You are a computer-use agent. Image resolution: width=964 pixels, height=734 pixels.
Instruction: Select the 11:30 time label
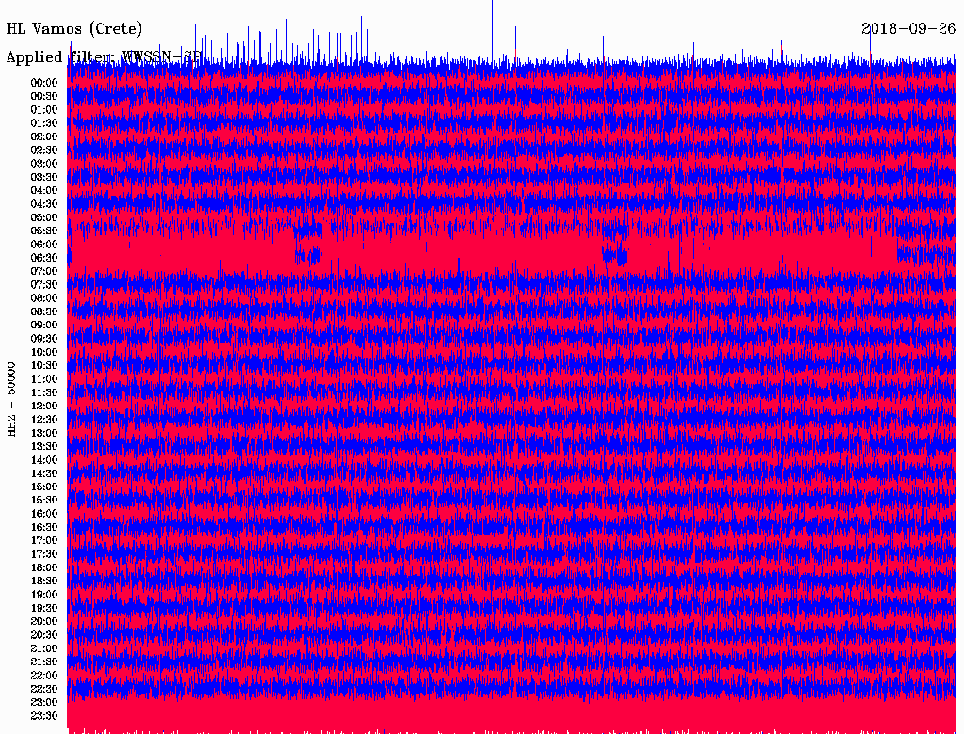(44, 392)
